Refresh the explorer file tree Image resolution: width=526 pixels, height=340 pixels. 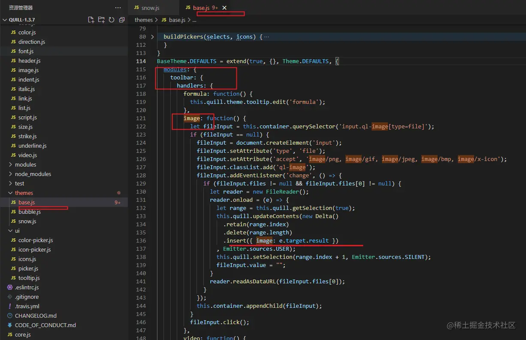click(x=112, y=20)
